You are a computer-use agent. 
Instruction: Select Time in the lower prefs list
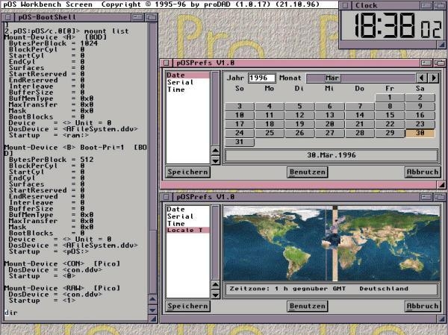pyautogui.click(x=176, y=223)
